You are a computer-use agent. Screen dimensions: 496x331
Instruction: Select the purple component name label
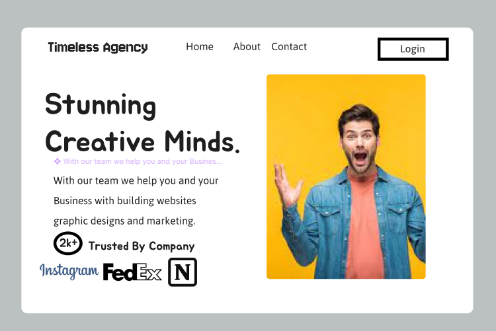click(143, 162)
